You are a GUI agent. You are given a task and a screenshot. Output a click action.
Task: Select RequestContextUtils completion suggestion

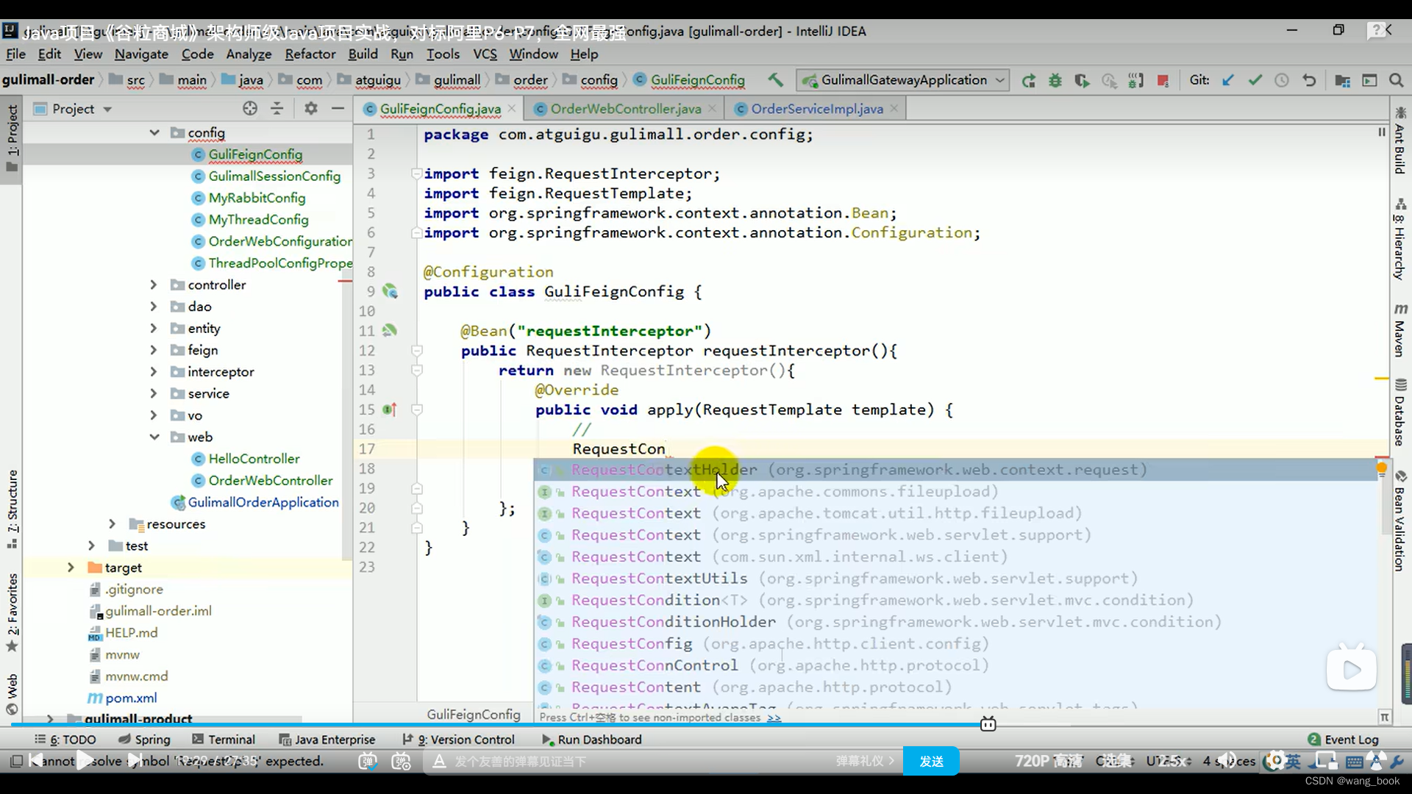955,579
